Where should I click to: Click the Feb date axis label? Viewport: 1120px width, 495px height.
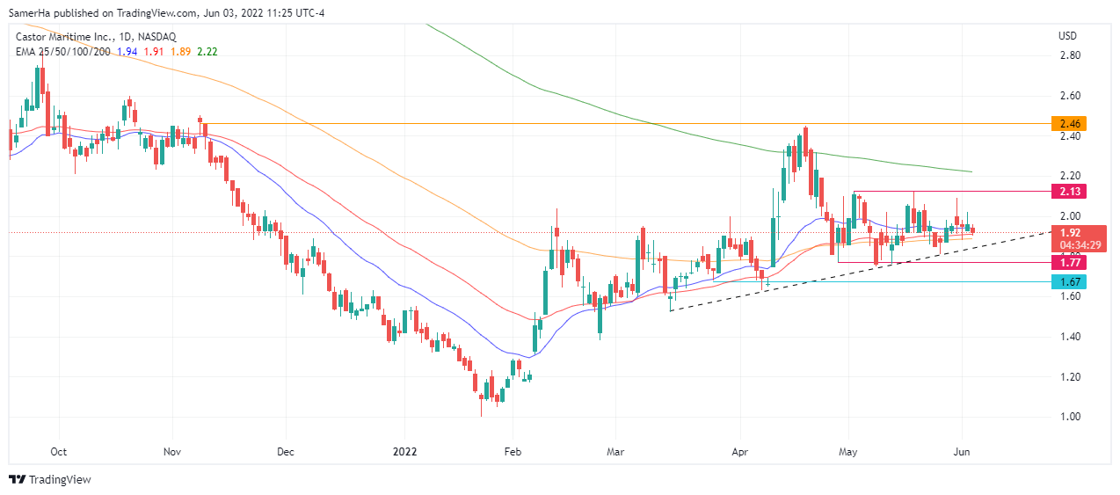pyautogui.click(x=513, y=452)
